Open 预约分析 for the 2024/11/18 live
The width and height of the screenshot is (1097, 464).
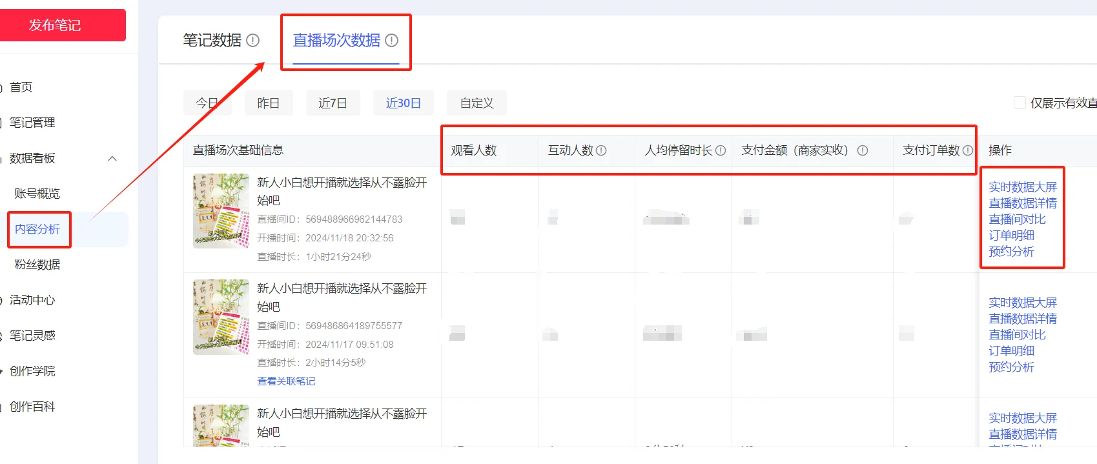click(x=1011, y=252)
